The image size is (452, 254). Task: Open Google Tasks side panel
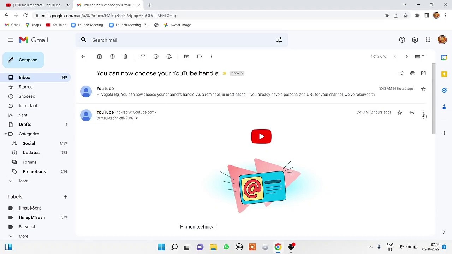point(444,90)
